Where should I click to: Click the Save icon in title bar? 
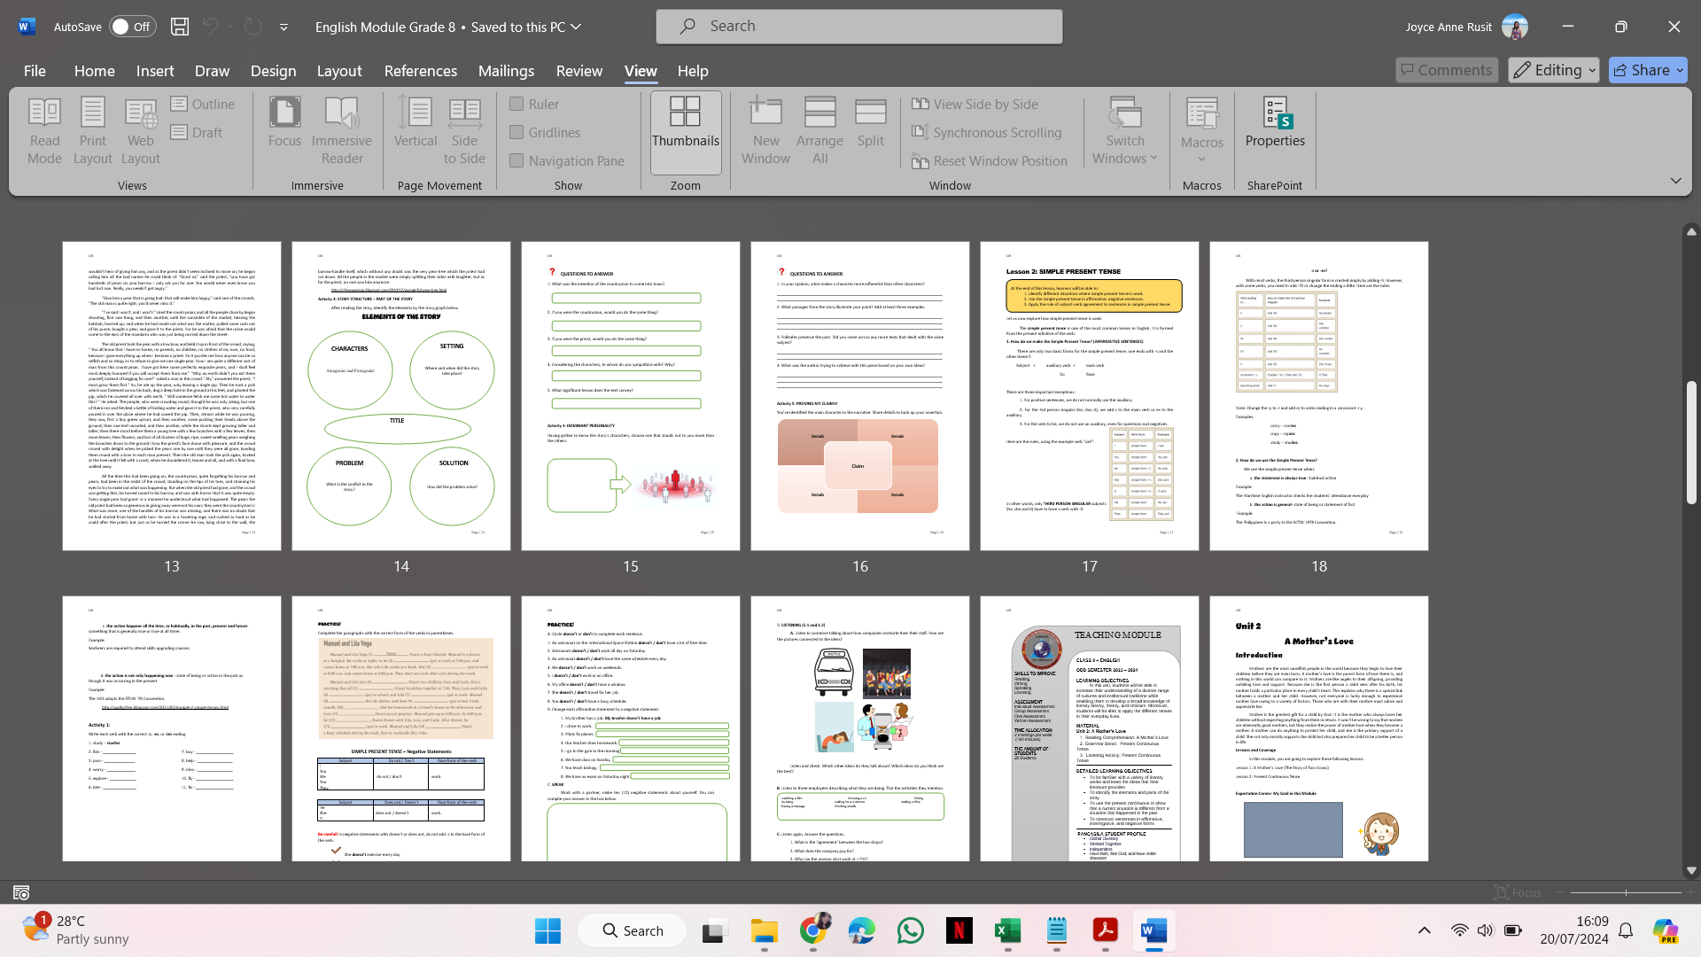click(180, 27)
